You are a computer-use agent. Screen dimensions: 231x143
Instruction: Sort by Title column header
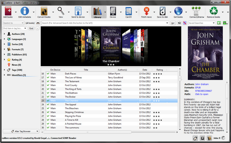pyautogui.click(x=86, y=70)
